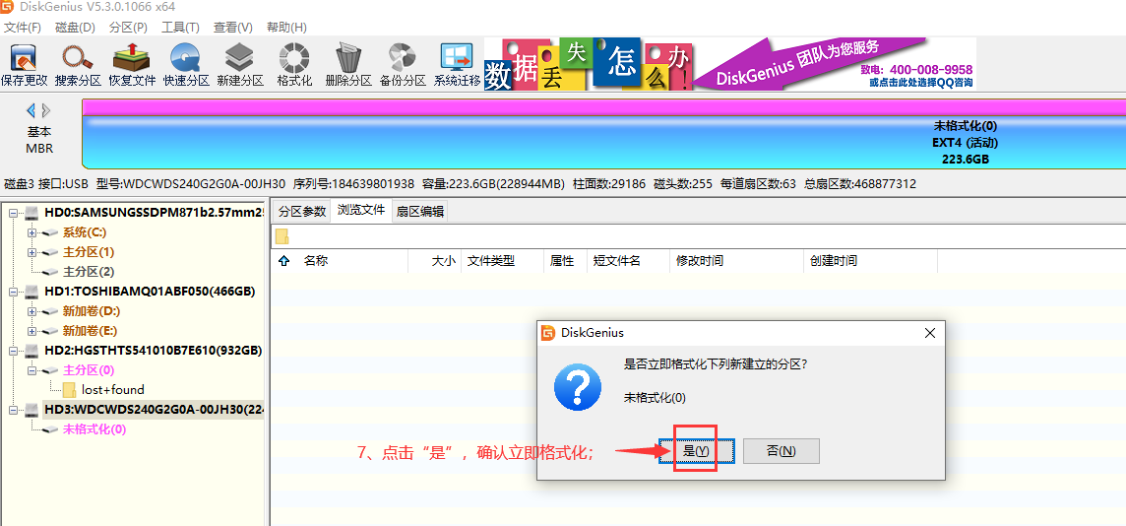Click HD2 HGST disk icon
The width and height of the screenshot is (1126, 526).
tap(33, 351)
